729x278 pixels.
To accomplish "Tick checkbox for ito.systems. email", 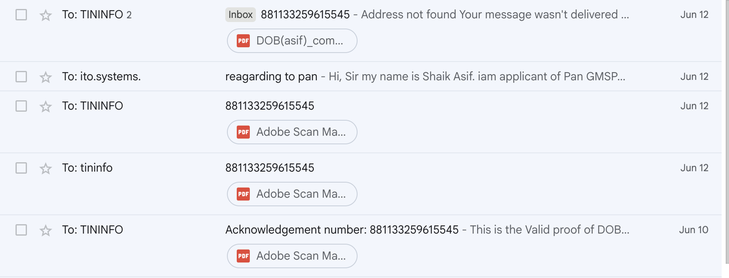I will click(21, 77).
